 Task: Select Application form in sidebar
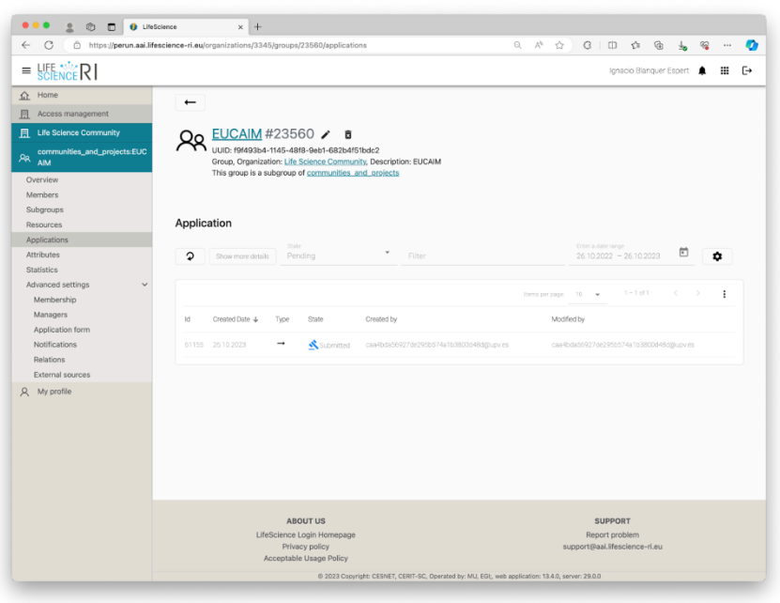click(62, 330)
